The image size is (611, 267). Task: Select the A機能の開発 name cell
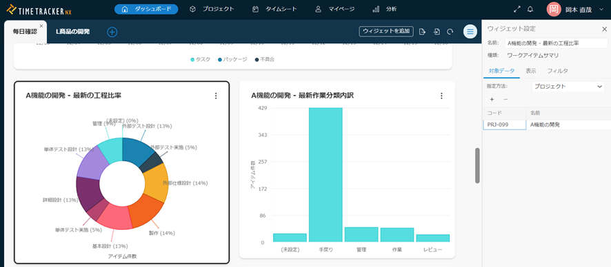[x=568, y=125]
